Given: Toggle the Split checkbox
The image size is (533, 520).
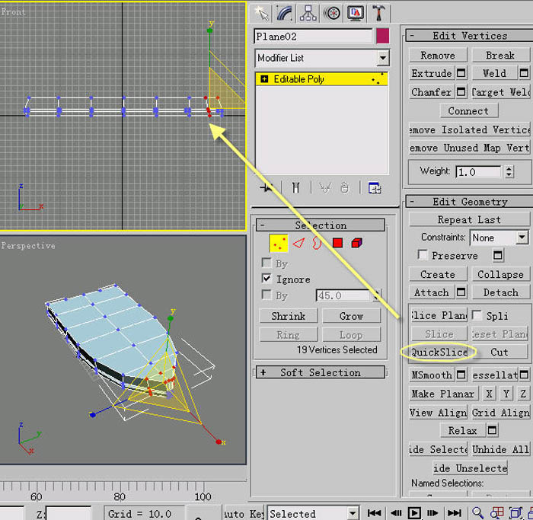Looking at the screenshot, I should pos(477,315).
